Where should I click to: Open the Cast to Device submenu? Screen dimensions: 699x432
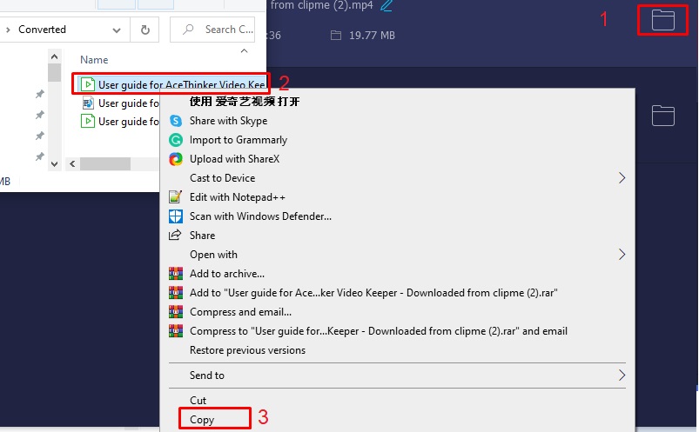click(x=223, y=178)
